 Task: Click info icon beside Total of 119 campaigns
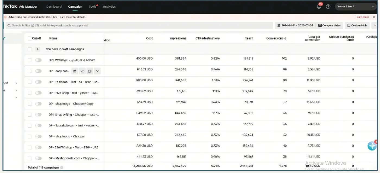click(x=62, y=168)
